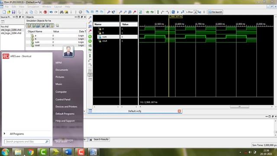Open the Edit menu
The image size is (277, 156).
click(x=13, y=7)
